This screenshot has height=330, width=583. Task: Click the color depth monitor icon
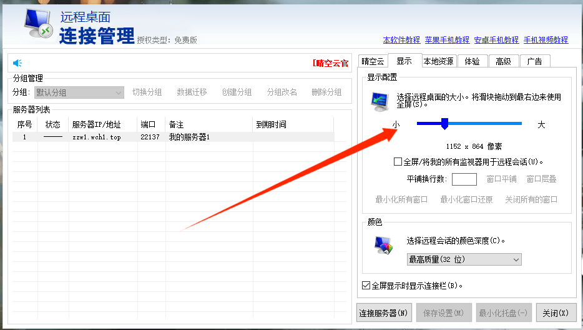point(383,244)
